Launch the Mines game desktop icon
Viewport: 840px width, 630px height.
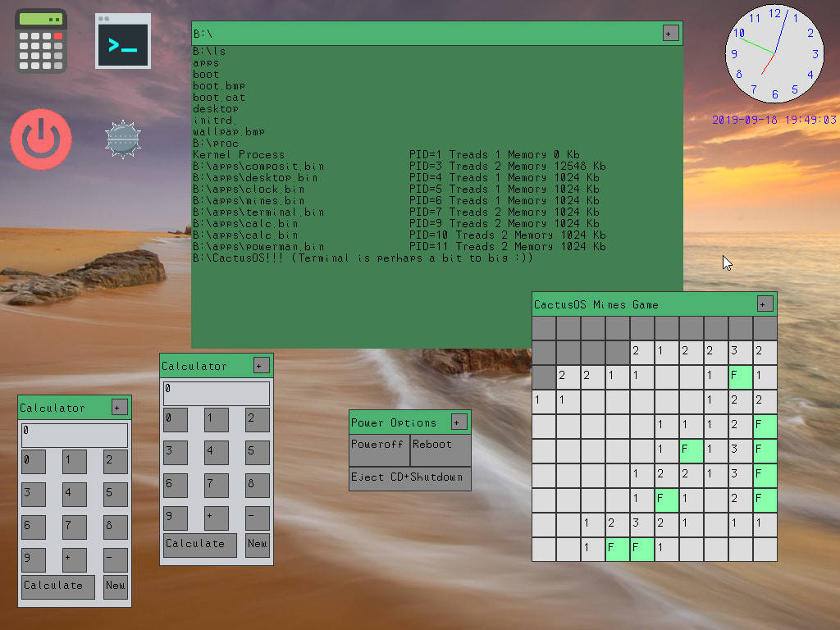[123, 139]
